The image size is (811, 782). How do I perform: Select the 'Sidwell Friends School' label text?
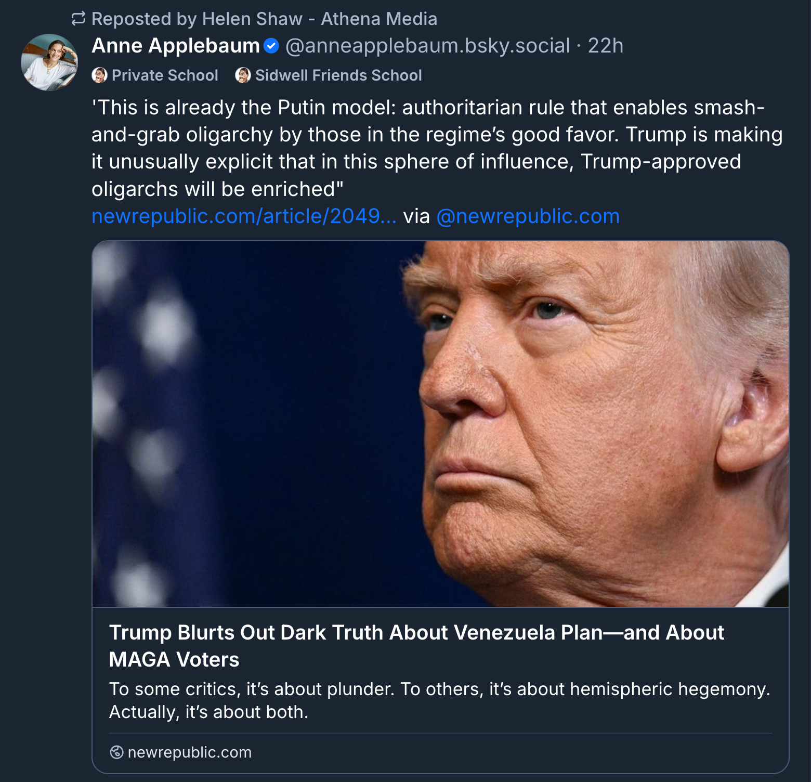pyautogui.click(x=338, y=75)
